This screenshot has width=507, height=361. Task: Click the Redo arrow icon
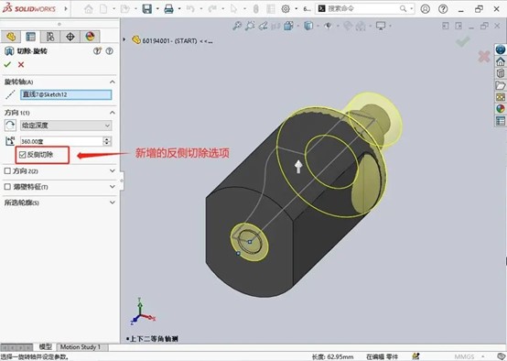pos(212,9)
